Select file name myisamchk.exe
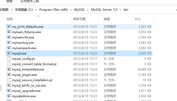The height and width of the screenshot is (101, 177). (23, 37)
